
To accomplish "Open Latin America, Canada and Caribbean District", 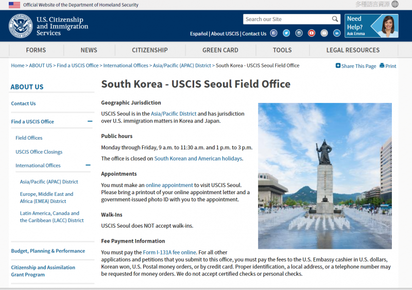I will [x=52, y=217].
